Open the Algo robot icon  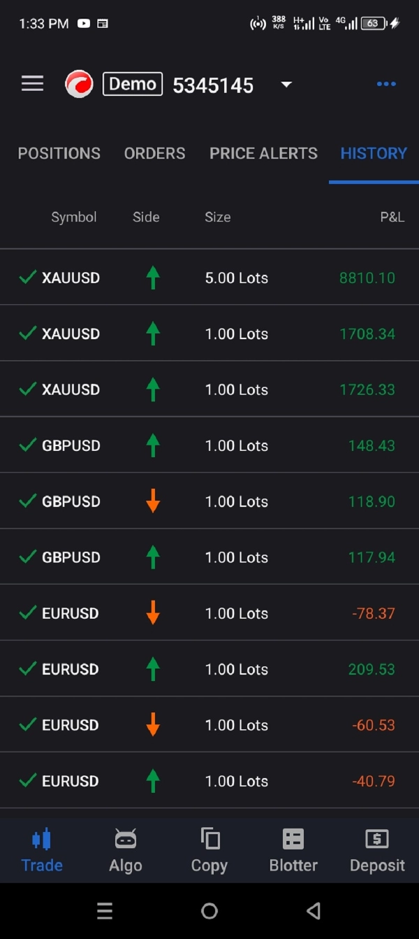126,838
